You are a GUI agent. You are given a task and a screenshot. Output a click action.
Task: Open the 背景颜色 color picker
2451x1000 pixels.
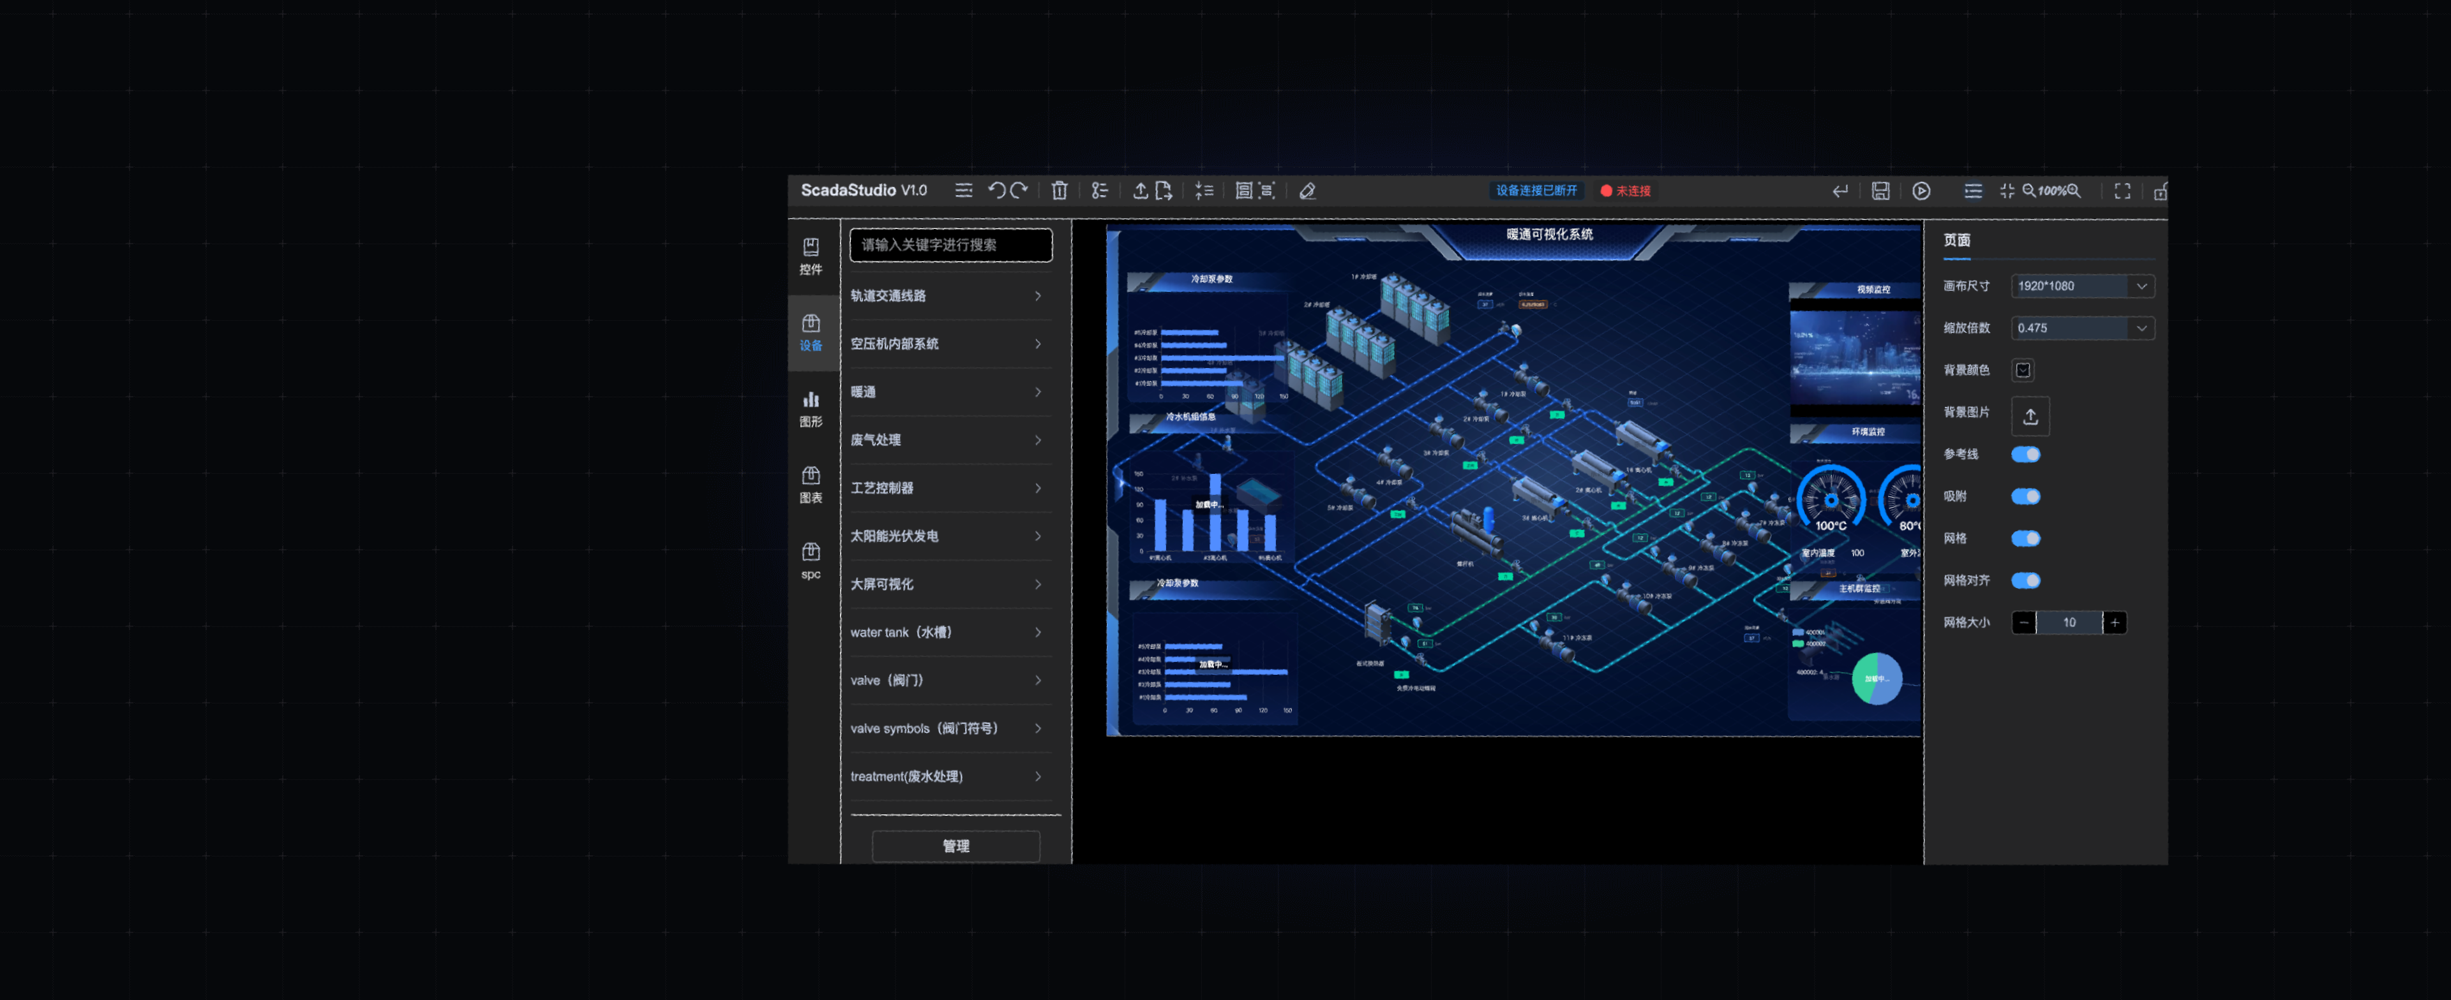point(2023,370)
